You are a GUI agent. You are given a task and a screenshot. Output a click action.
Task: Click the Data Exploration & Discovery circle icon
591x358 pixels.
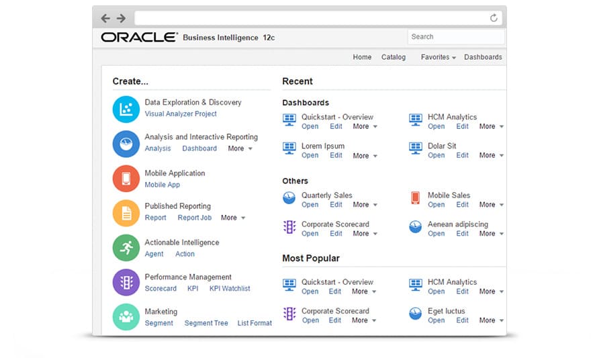click(126, 109)
